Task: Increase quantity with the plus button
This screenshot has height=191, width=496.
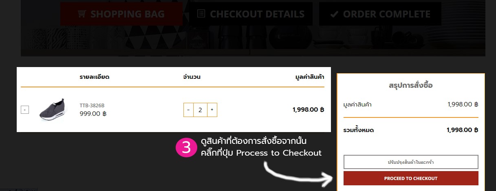Action: pos(212,110)
